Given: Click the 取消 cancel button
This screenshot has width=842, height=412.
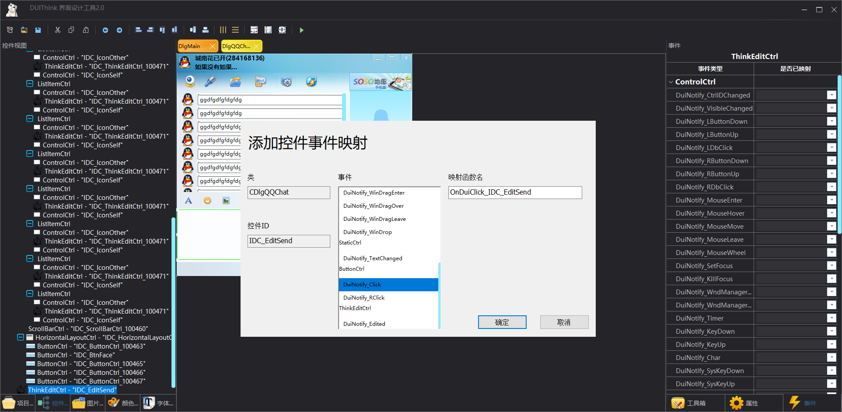Looking at the screenshot, I should click(564, 322).
